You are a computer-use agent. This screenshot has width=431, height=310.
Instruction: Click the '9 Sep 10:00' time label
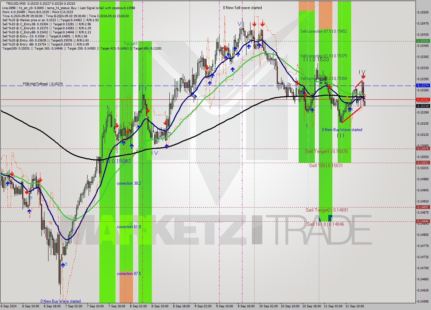(225, 306)
